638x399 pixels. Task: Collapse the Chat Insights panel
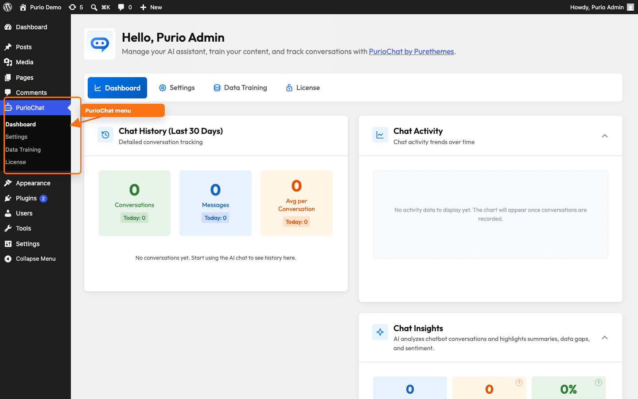(605, 337)
